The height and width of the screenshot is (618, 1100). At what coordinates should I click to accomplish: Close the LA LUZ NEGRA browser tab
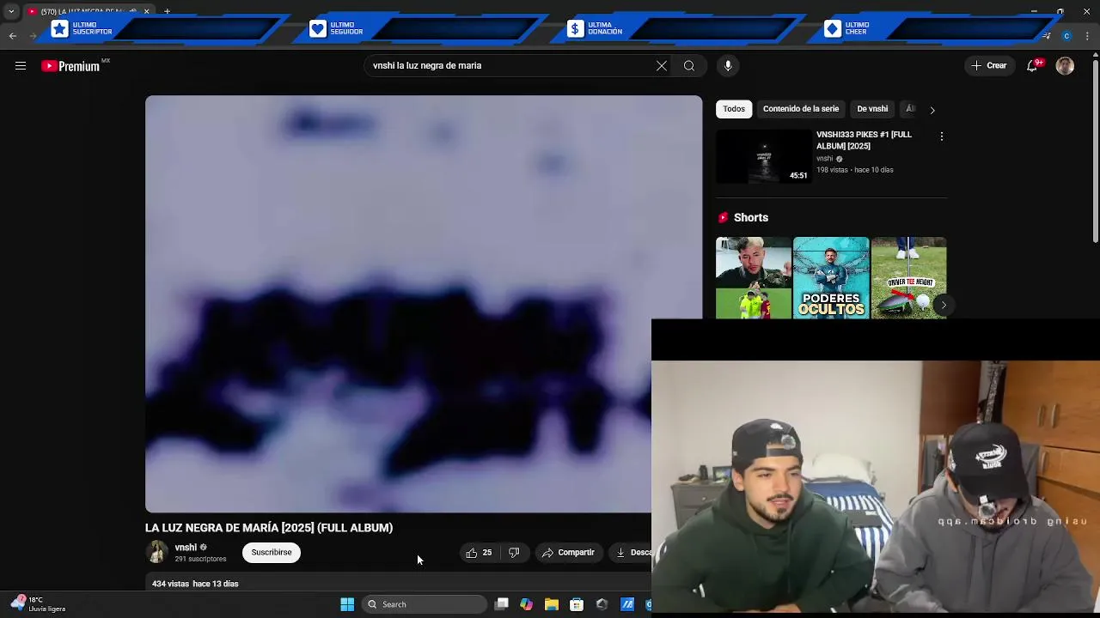coord(146,11)
